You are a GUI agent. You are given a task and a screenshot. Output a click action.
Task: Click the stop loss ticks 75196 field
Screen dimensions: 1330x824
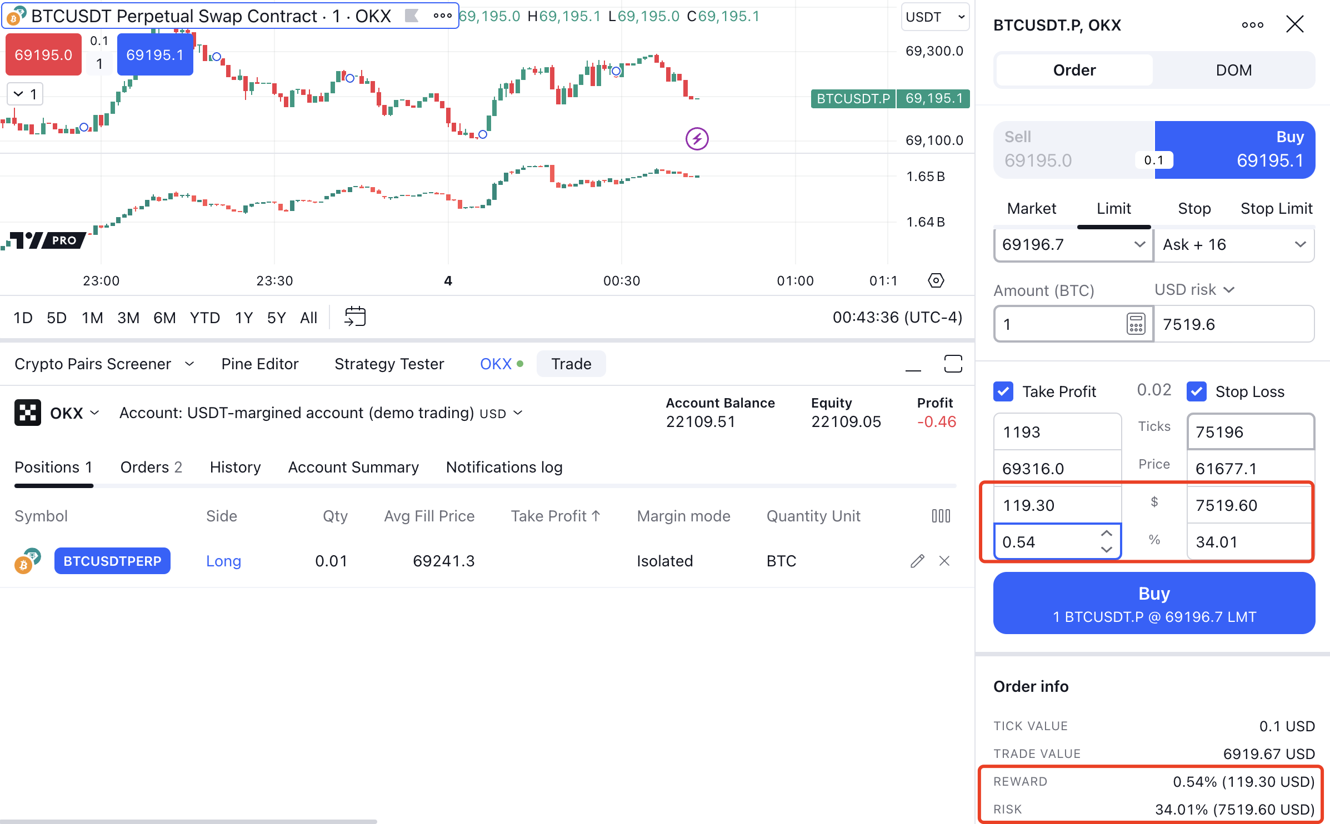[x=1250, y=431]
